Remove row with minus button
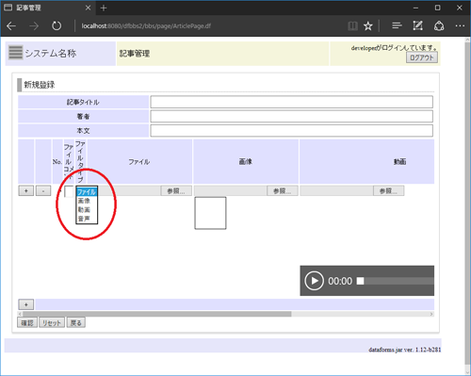The width and height of the screenshot is (471, 376). 43,190
